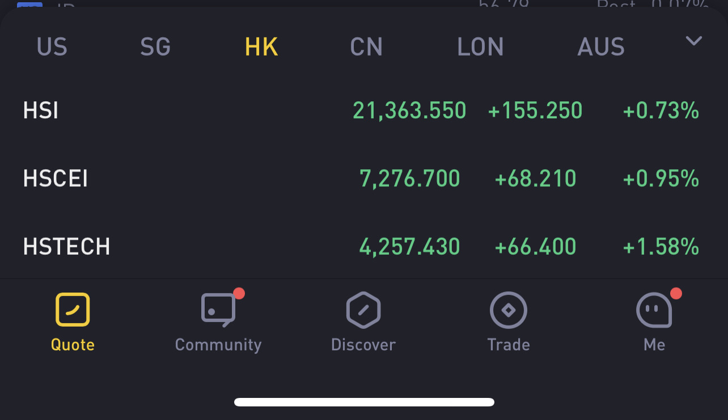Switch to the AUS market tab

[601, 47]
